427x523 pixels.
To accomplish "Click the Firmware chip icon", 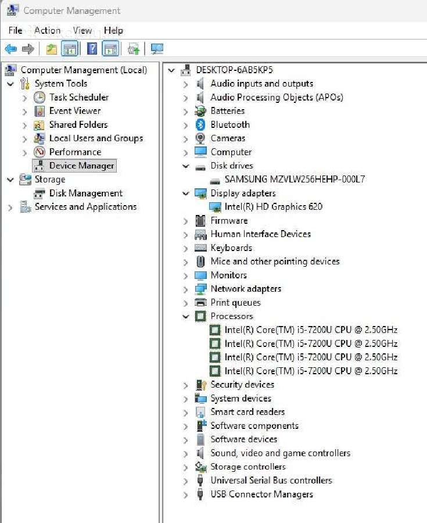I will (x=200, y=220).
